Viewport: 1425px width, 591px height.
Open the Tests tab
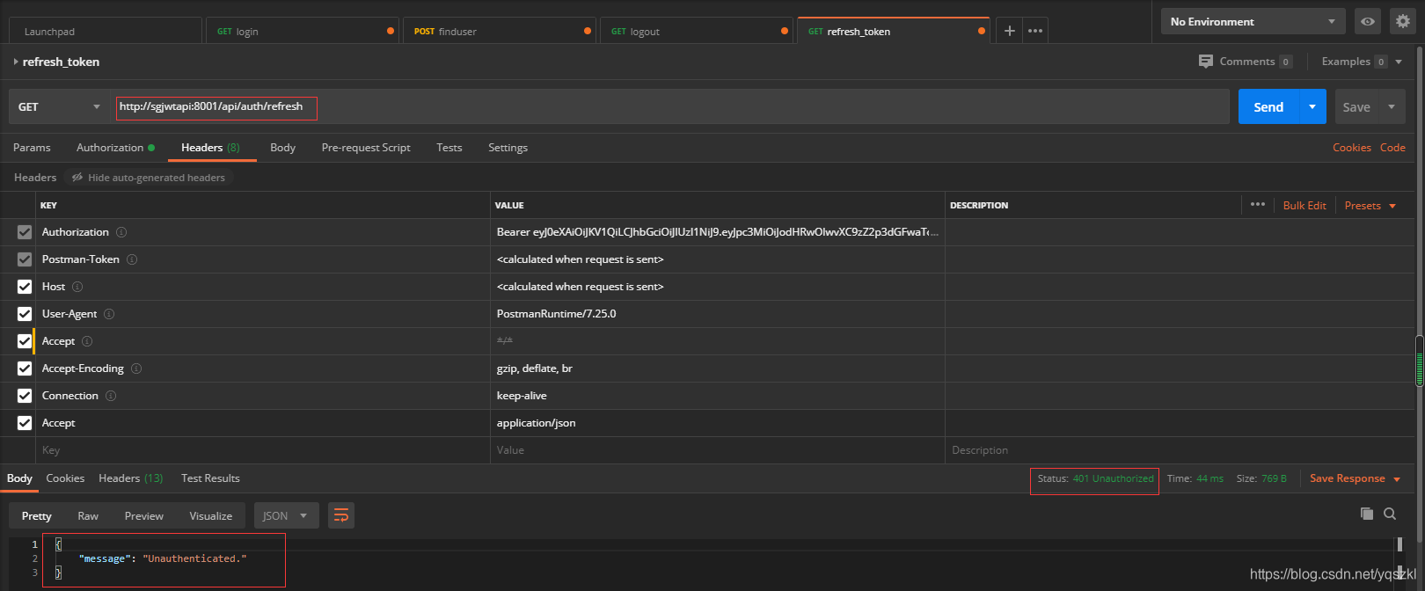pyautogui.click(x=449, y=148)
